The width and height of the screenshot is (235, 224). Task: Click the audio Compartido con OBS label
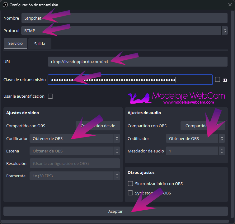147,126
